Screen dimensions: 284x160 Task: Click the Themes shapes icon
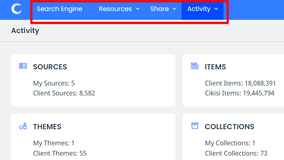click(x=23, y=126)
